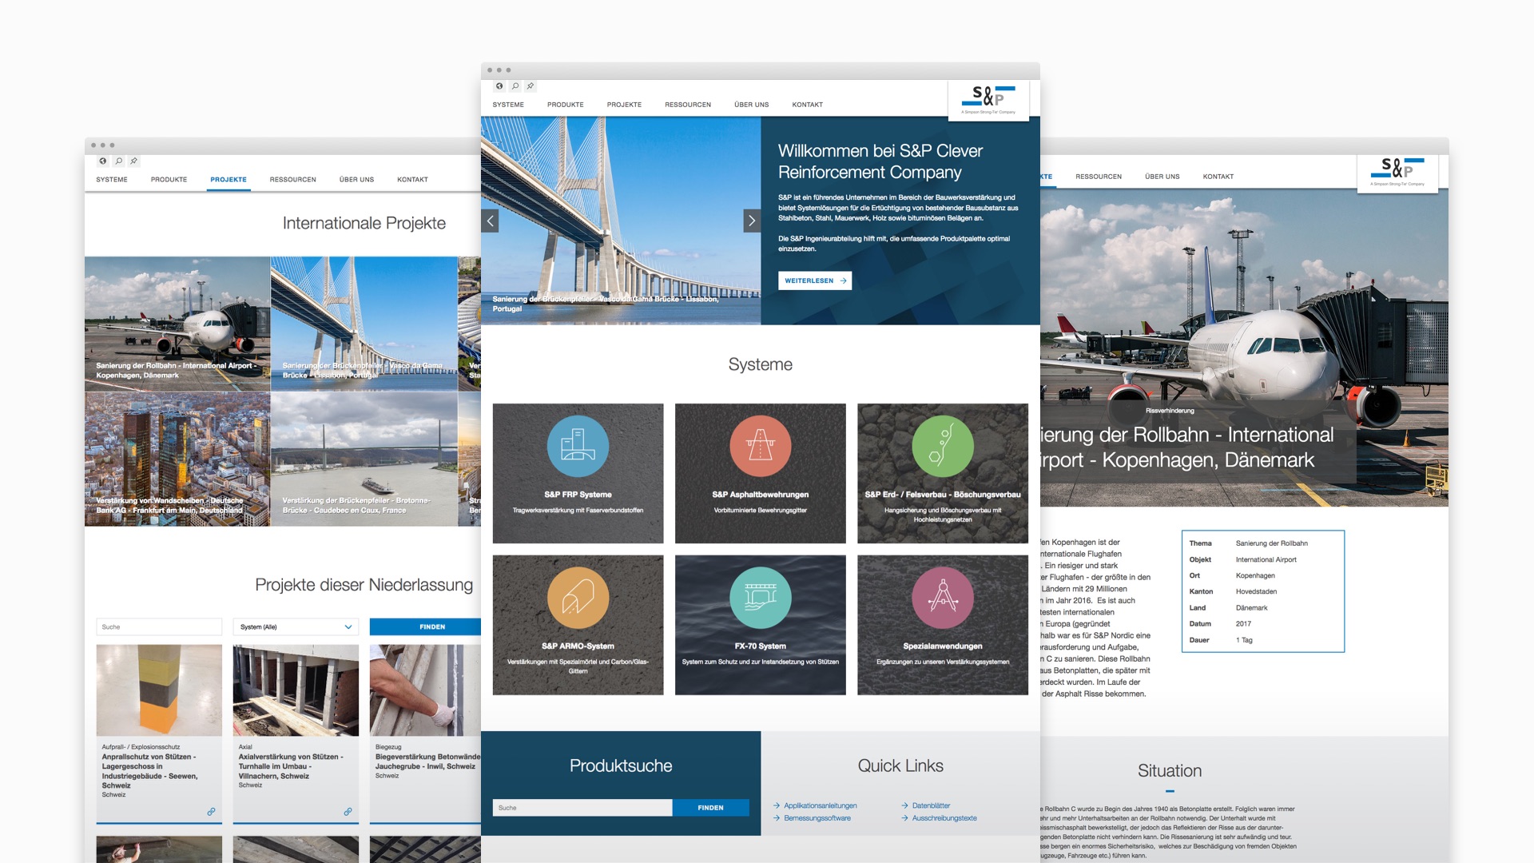The image size is (1534, 863).
Task: Open Biegeverstärkung Betonwände project photo
Action: [x=425, y=690]
